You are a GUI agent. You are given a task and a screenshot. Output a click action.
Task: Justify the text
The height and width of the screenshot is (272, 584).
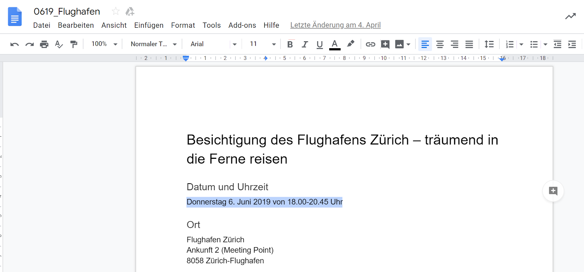click(x=469, y=44)
